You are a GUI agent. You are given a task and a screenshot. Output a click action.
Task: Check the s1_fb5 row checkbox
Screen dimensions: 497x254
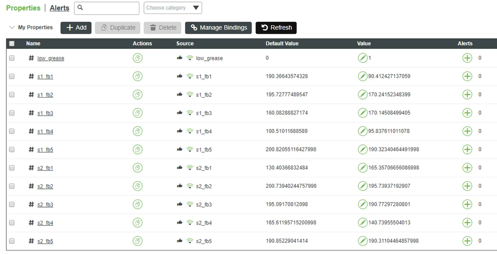[x=12, y=149]
